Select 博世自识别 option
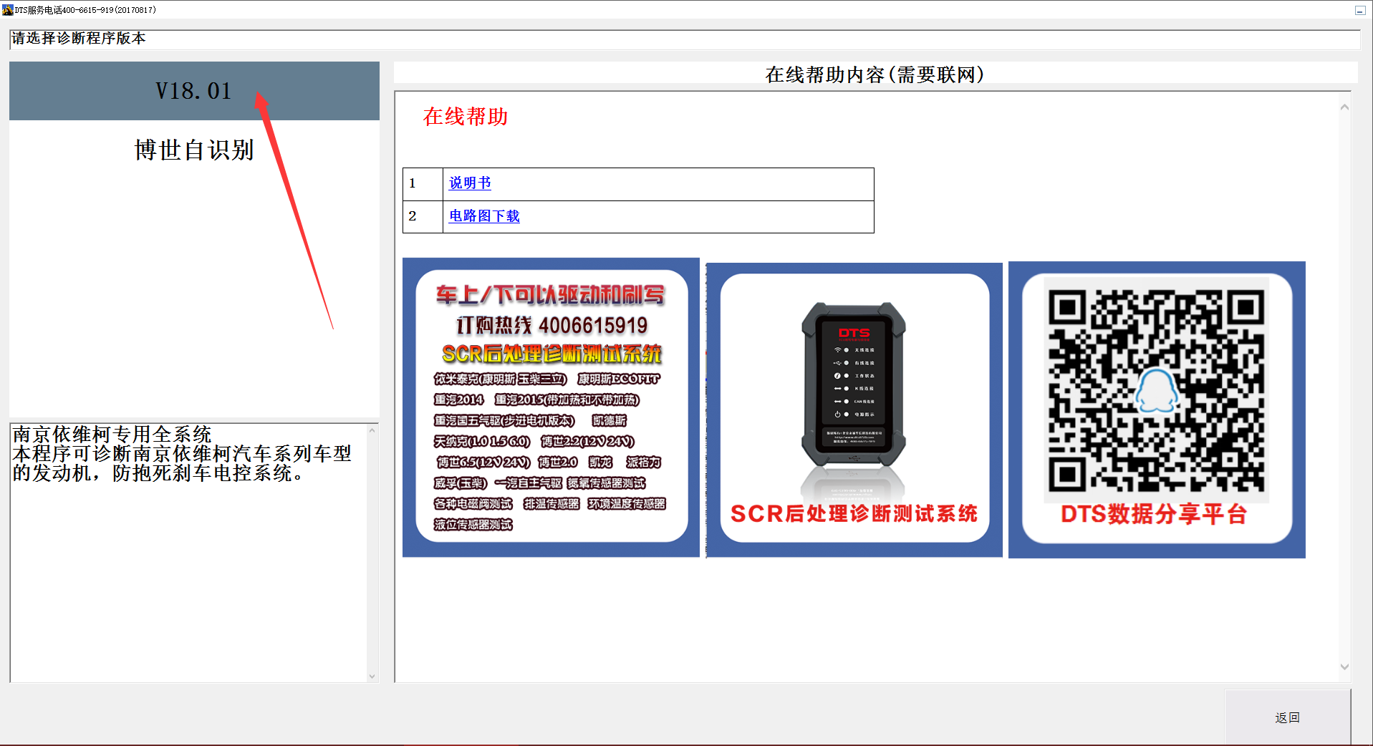Viewport: 1373px width, 746px height. [194, 150]
